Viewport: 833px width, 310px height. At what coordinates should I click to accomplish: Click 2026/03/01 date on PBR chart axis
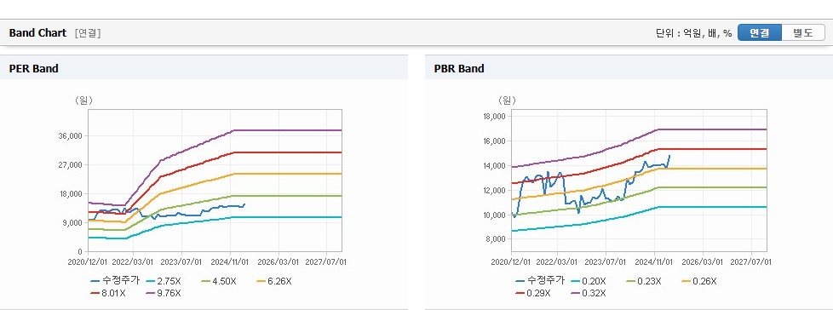pos(703,262)
